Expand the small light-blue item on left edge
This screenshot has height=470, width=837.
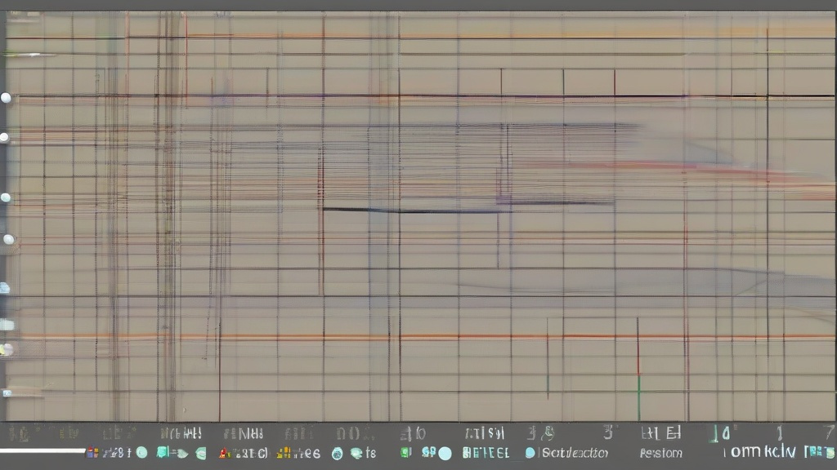[4, 288]
